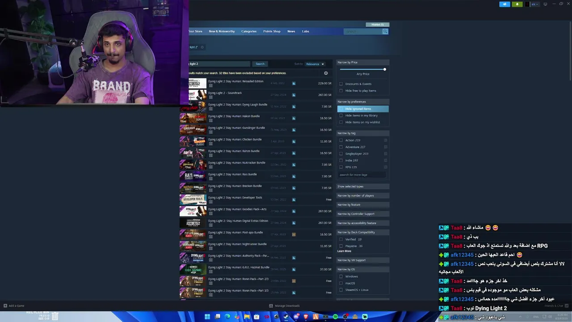
Task: Check the Action tag filter
Action: click(341, 140)
